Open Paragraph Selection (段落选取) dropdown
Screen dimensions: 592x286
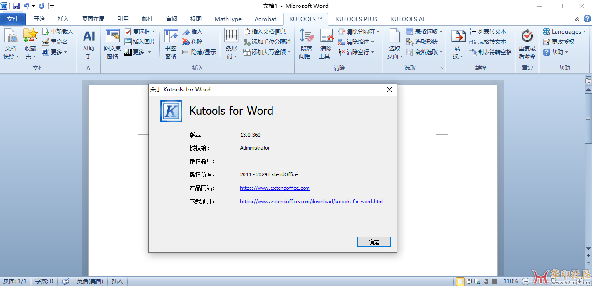425,52
